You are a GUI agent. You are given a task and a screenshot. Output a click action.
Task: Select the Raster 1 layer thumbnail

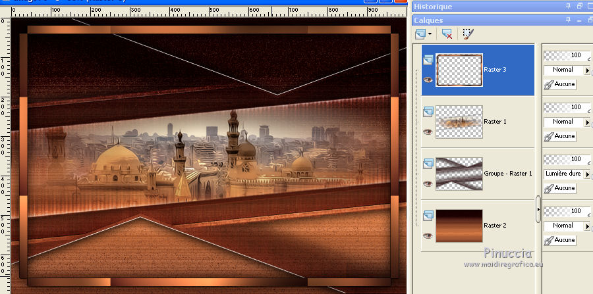(459, 122)
